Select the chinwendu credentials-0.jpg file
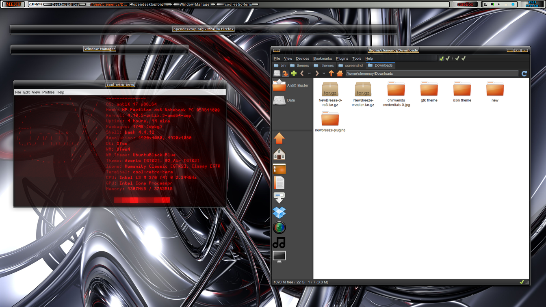Screen dimensions: 546x307 (x=396, y=94)
